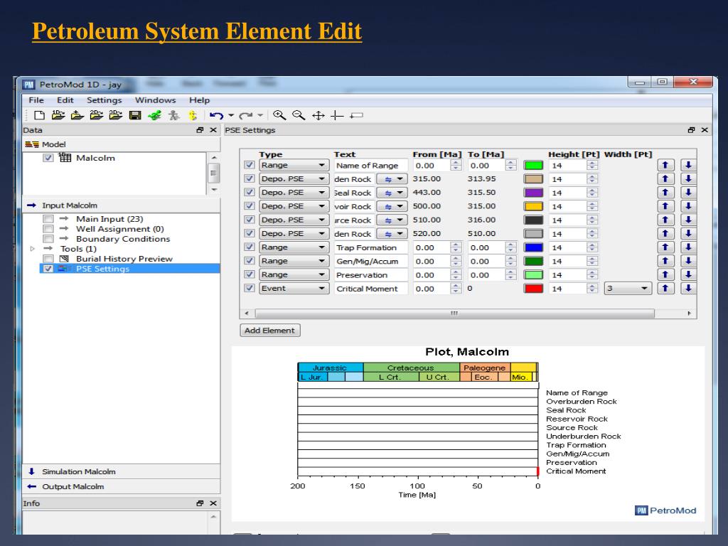Image resolution: width=728 pixels, height=546 pixels.
Task: Open text selector dropdown for Seal Rock
Action: pyautogui.click(x=392, y=192)
